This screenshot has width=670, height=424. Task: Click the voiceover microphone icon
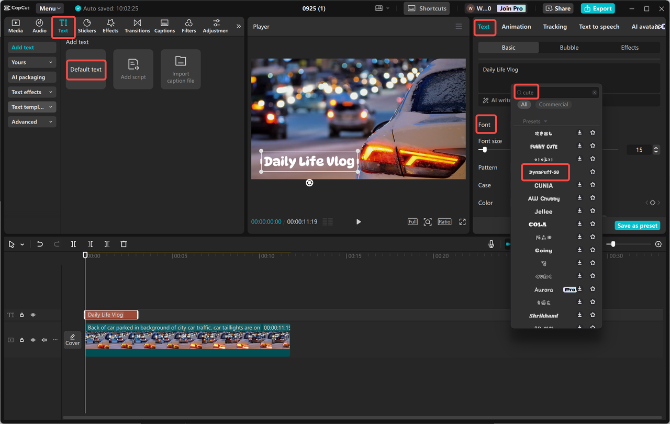tap(491, 243)
